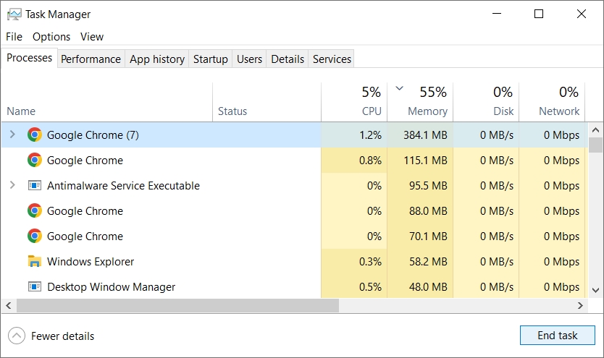Open the Options menu

[51, 37]
